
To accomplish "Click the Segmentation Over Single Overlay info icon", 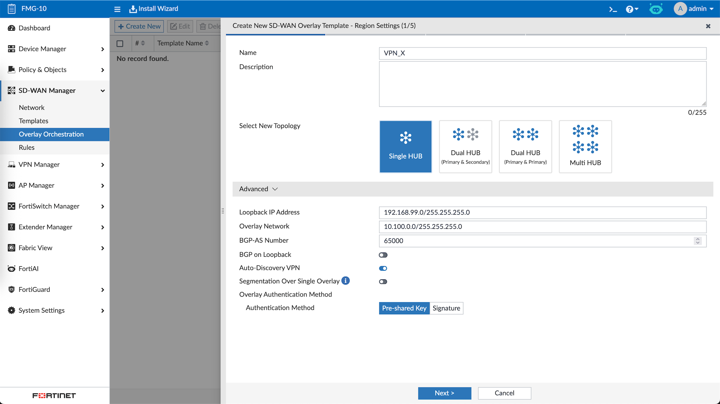I will 345,281.
